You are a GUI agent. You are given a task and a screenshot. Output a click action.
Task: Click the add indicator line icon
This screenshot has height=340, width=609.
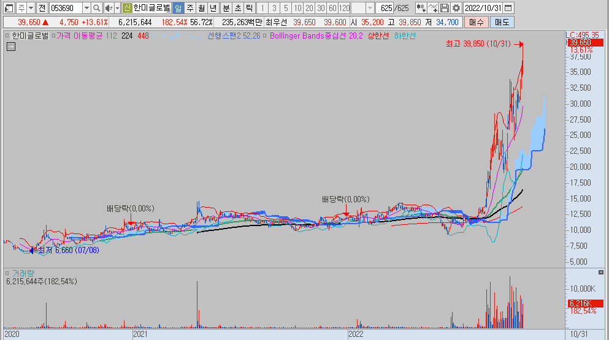point(432,8)
